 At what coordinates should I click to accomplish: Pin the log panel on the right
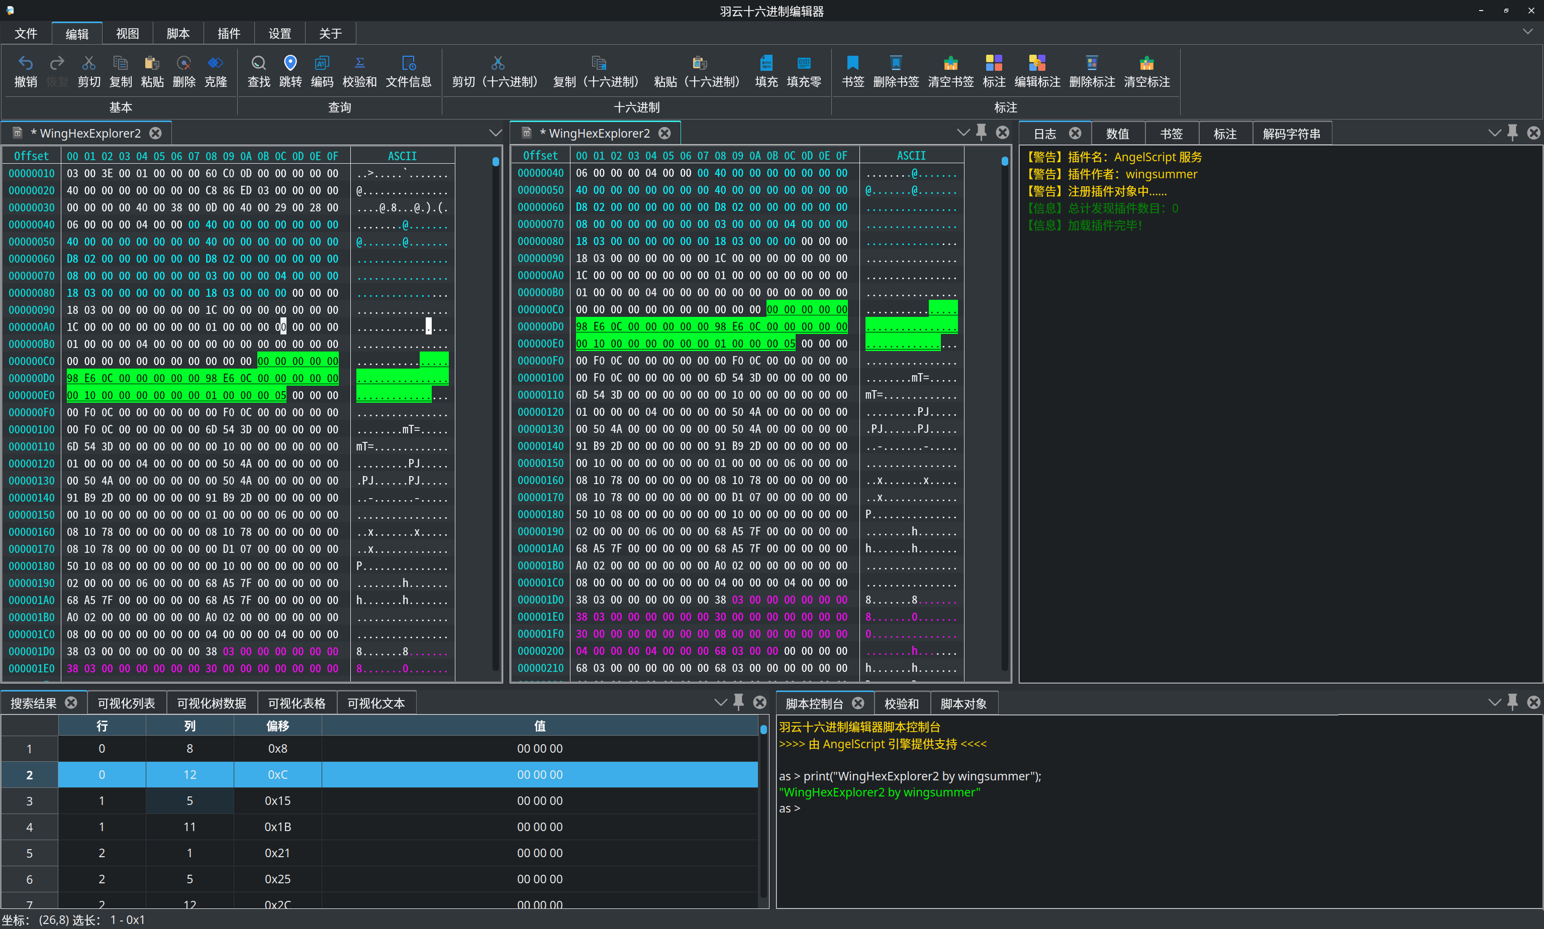(1512, 133)
